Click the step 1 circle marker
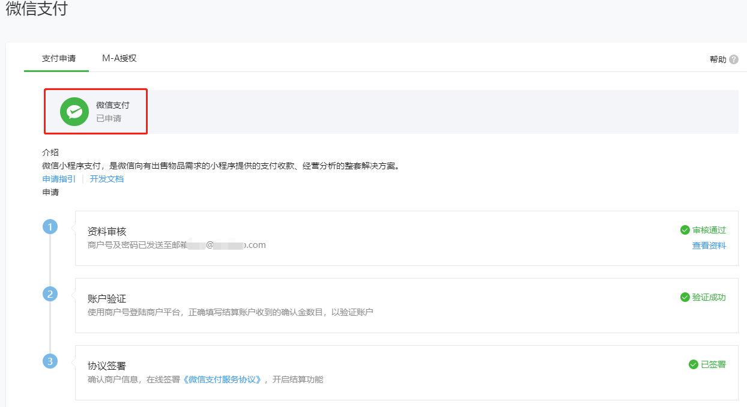 (x=50, y=227)
